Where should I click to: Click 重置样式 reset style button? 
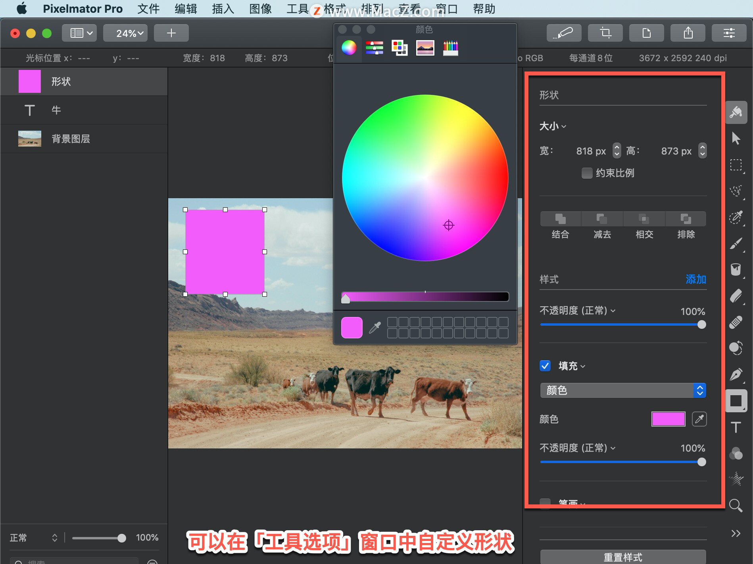click(623, 557)
